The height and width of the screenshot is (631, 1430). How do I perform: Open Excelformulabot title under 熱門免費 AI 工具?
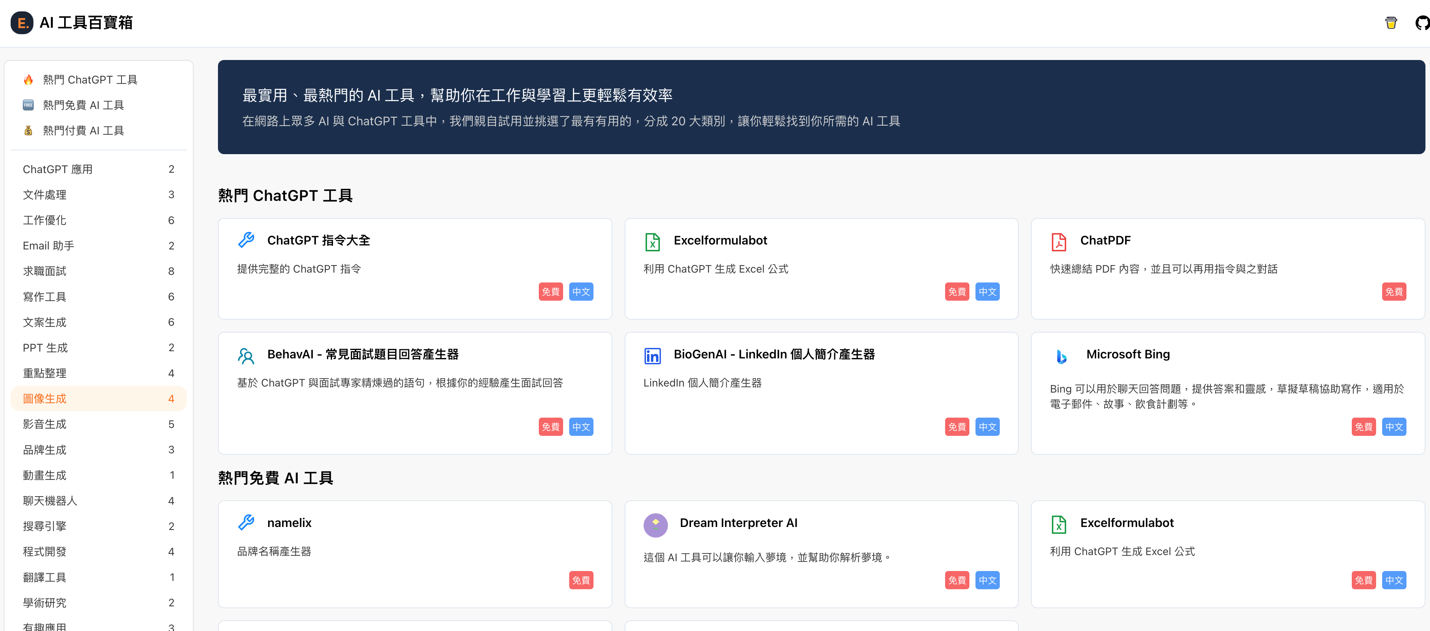(1126, 523)
